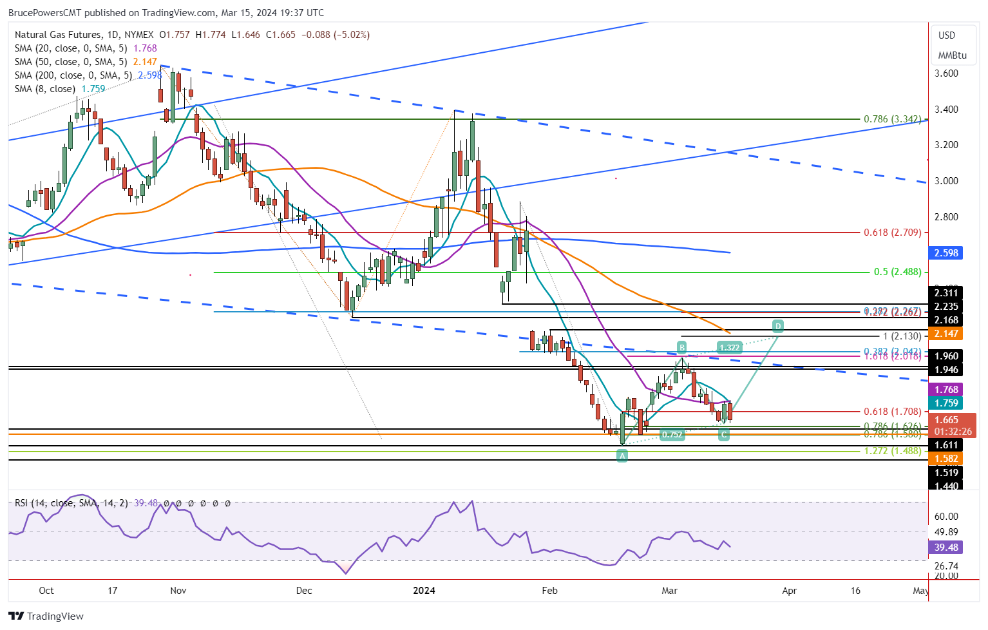Select the pattern point C marker
The image size is (988, 630).
coord(724,435)
